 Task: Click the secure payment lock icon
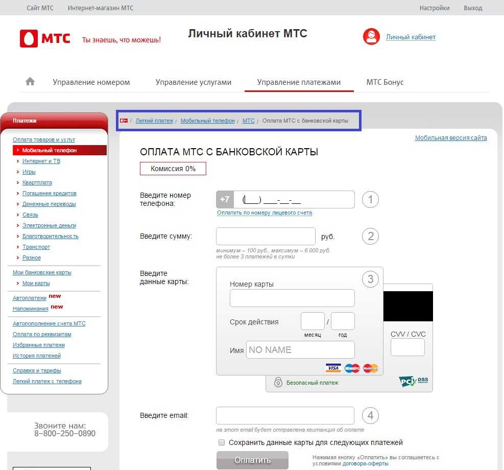[x=278, y=382]
